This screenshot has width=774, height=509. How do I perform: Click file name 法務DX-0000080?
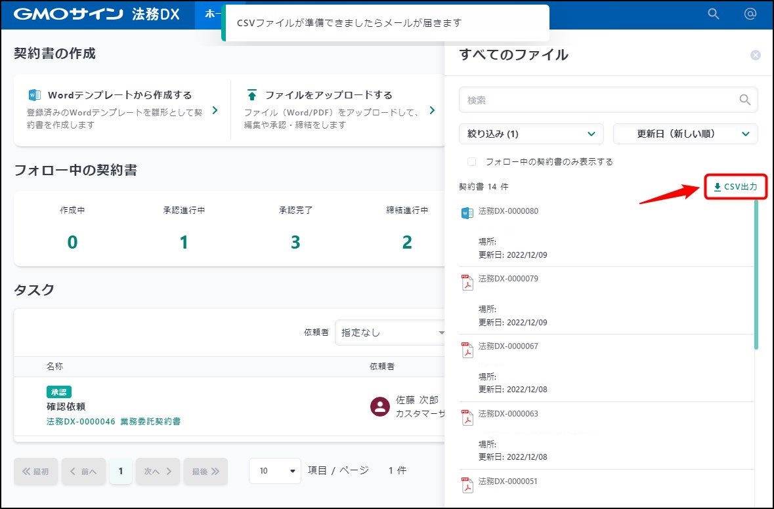coord(508,211)
